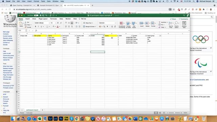Open the Bib number filter dropdown
The width and height of the screenshot is (217, 122).
[47, 36]
